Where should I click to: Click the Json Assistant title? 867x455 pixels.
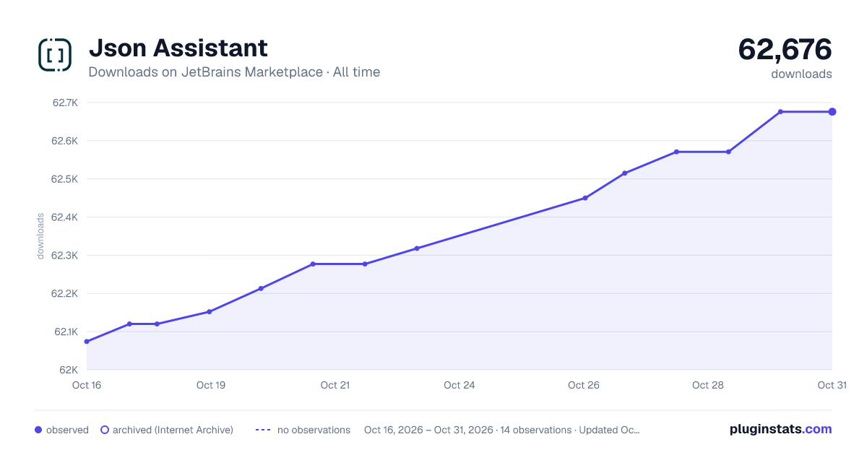178,48
